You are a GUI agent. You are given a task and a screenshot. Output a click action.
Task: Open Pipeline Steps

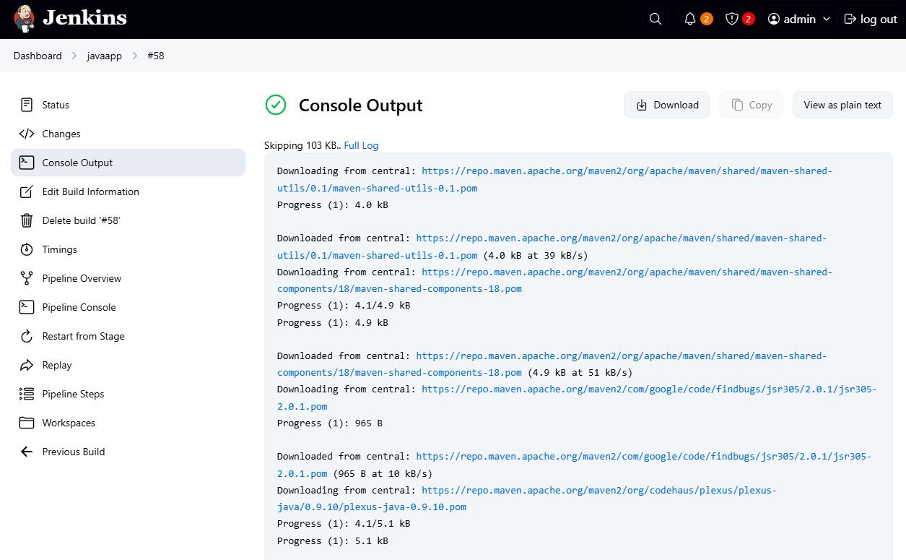coord(128,394)
